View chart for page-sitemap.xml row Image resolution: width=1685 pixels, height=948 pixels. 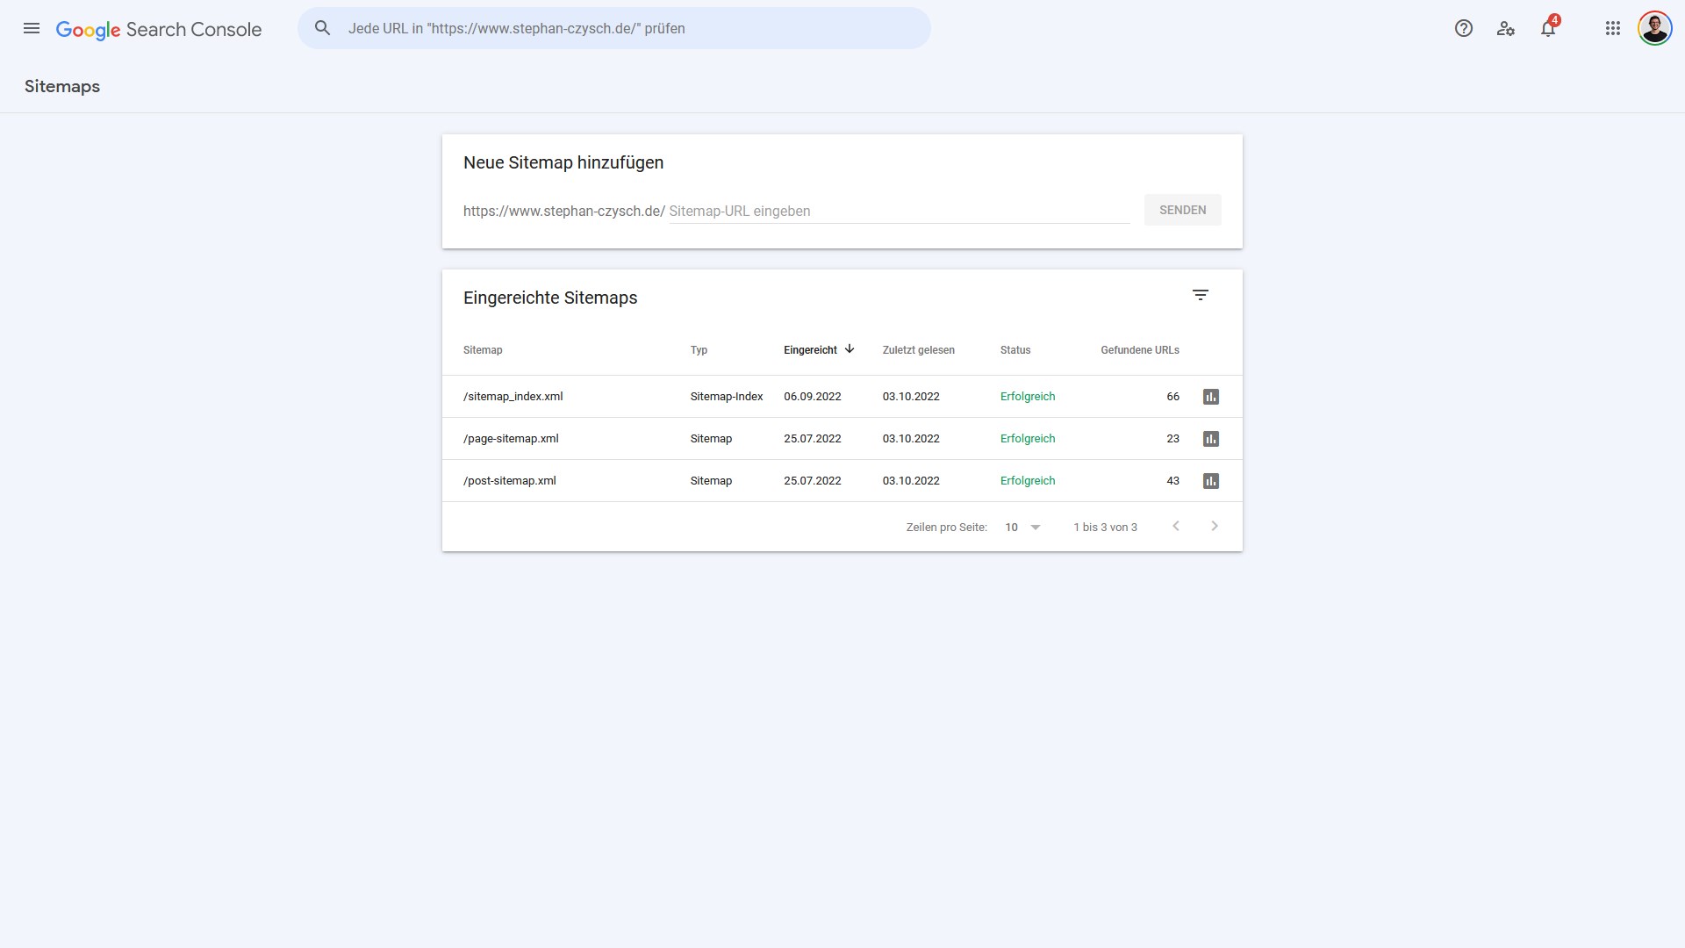pos(1211,439)
